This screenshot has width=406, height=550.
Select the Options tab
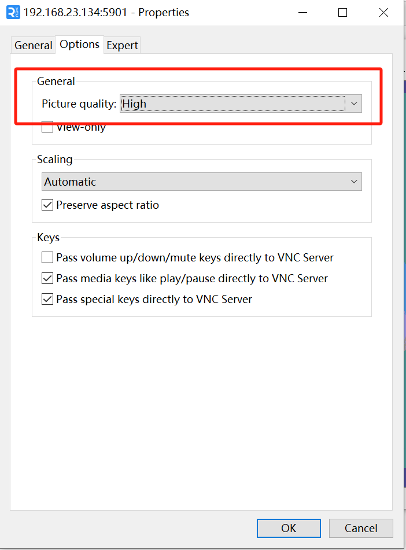coord(80,44)
